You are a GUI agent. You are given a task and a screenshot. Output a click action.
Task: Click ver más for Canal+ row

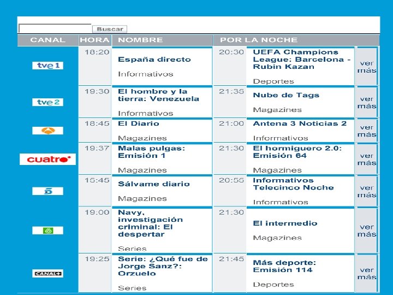pyautogui.click(x=367, y=274)
